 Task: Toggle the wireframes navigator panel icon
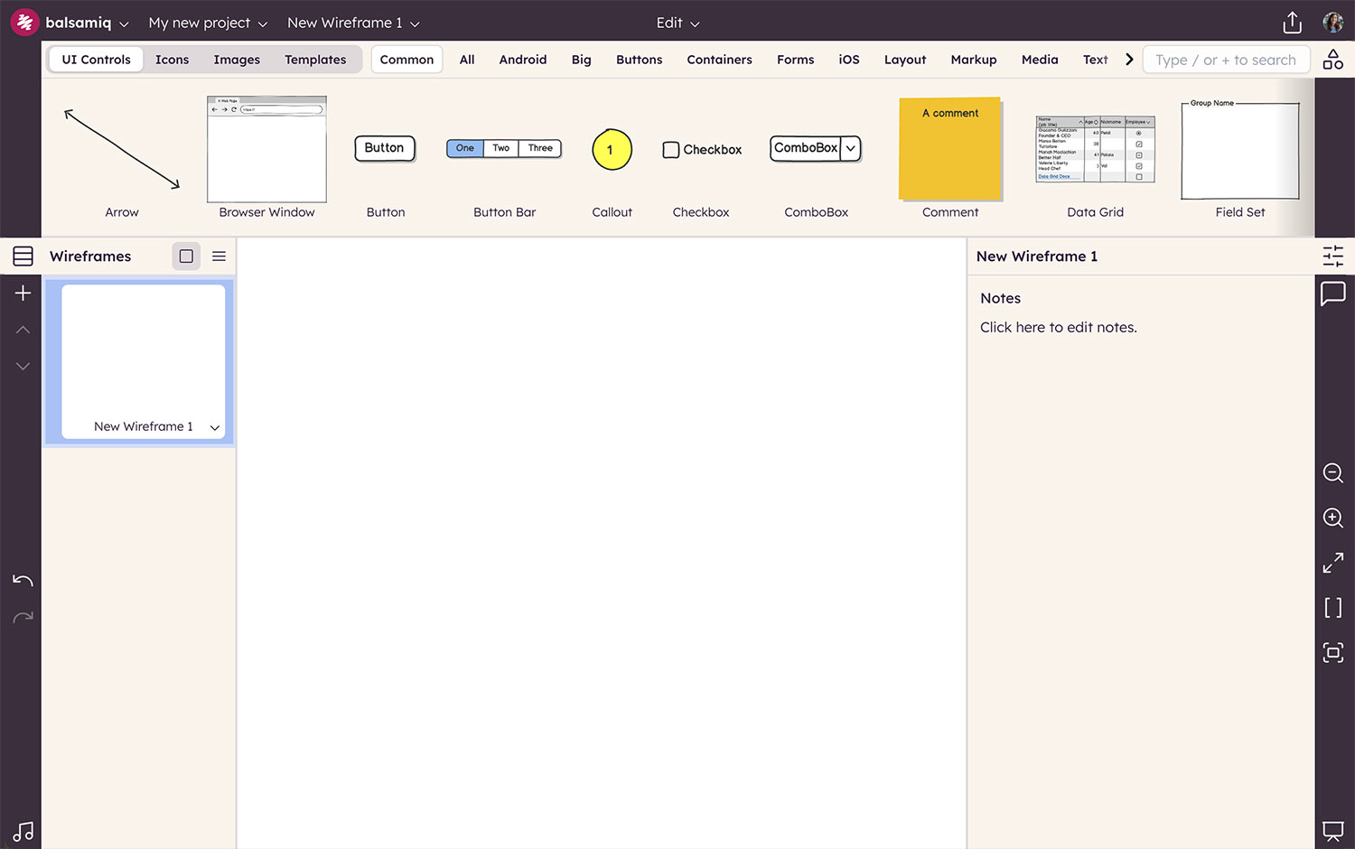[x=23, y=257]
